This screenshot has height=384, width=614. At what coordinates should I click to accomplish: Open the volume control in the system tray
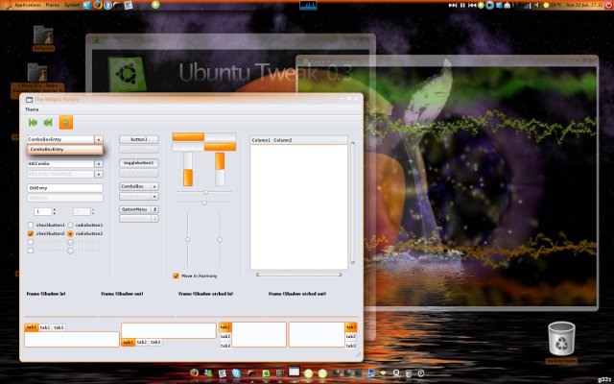click(x=537, y=5)
